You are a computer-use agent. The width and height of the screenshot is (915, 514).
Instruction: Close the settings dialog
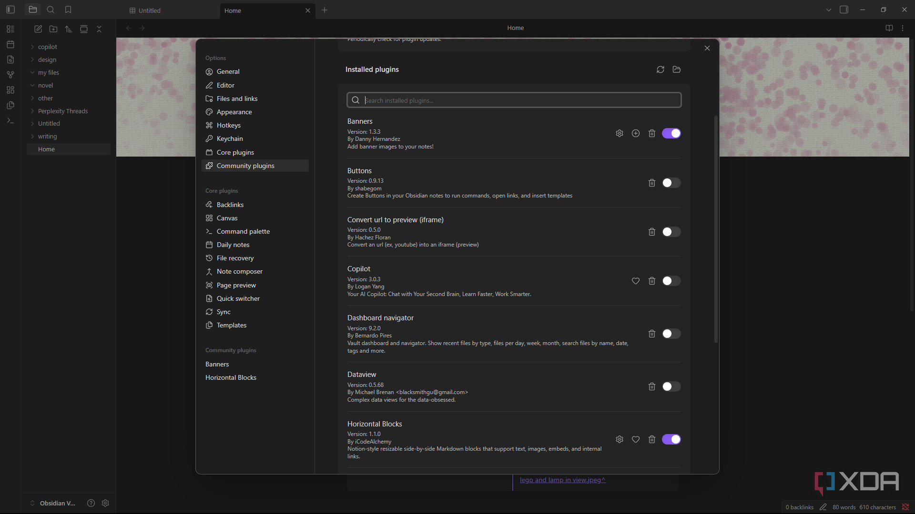pos(707,48)
